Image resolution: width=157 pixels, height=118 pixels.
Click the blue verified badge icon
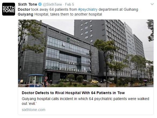(40, 4)
